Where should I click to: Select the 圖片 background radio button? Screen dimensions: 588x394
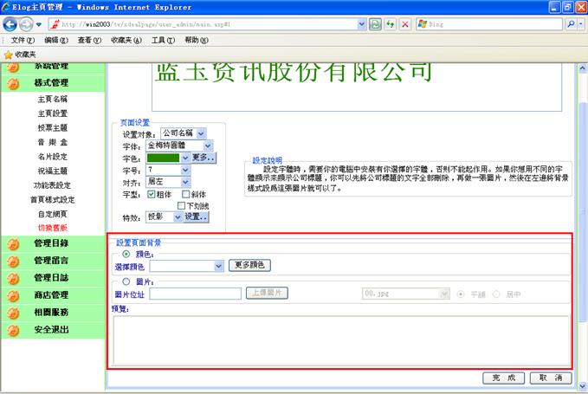coord(127,281)
